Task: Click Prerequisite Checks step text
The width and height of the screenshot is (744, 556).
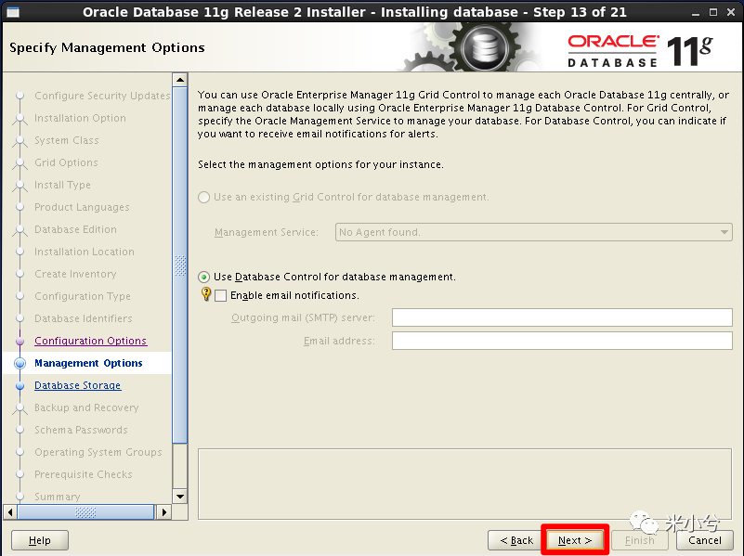Action: (83, 474)
